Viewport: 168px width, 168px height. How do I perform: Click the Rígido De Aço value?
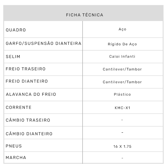point(122,44)
